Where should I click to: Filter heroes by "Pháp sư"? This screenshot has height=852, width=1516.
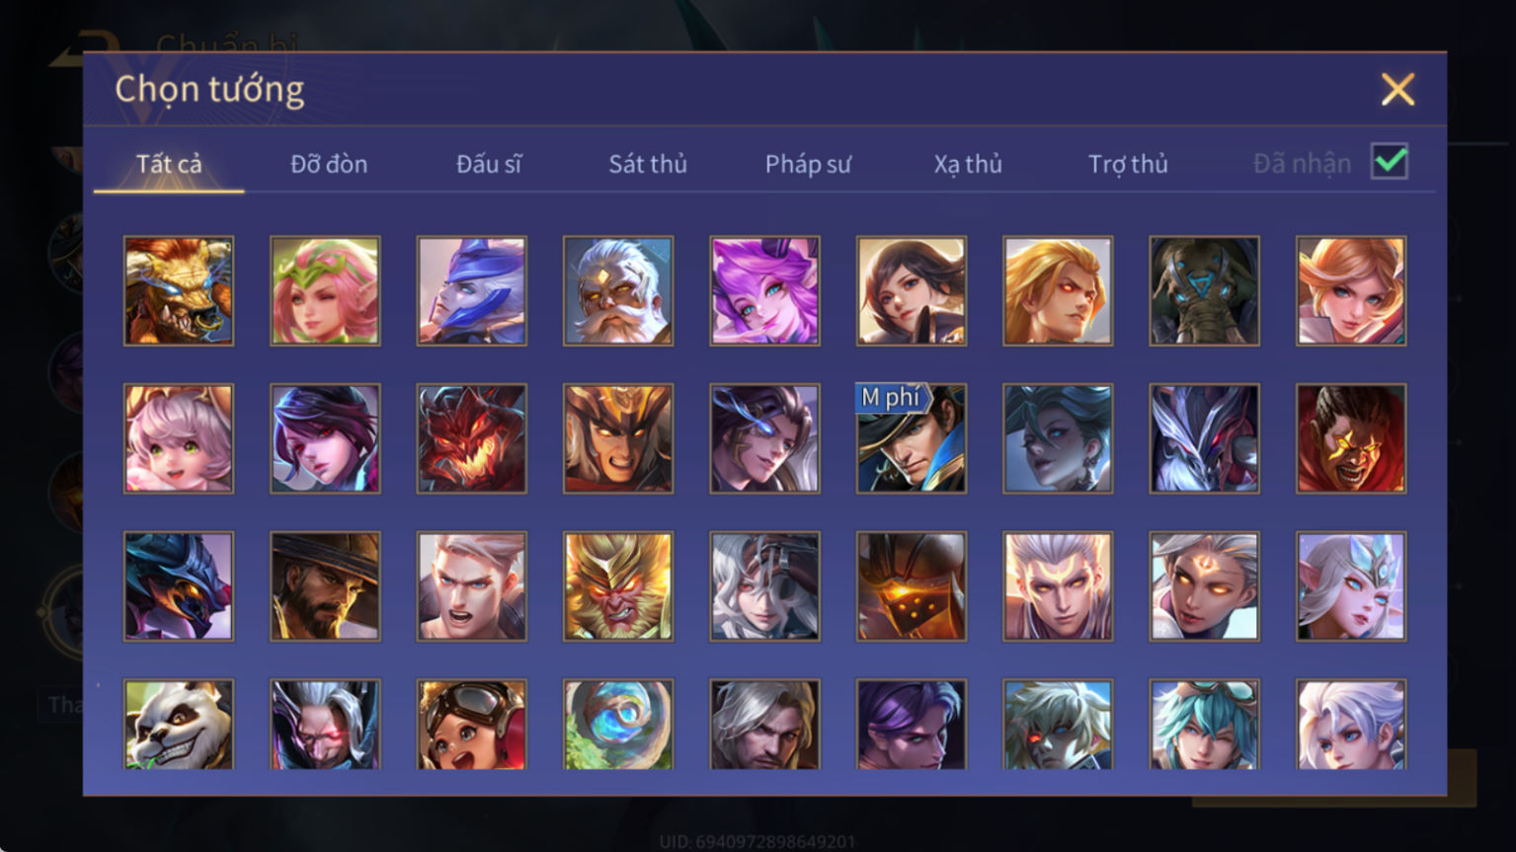tap(808, 164)
